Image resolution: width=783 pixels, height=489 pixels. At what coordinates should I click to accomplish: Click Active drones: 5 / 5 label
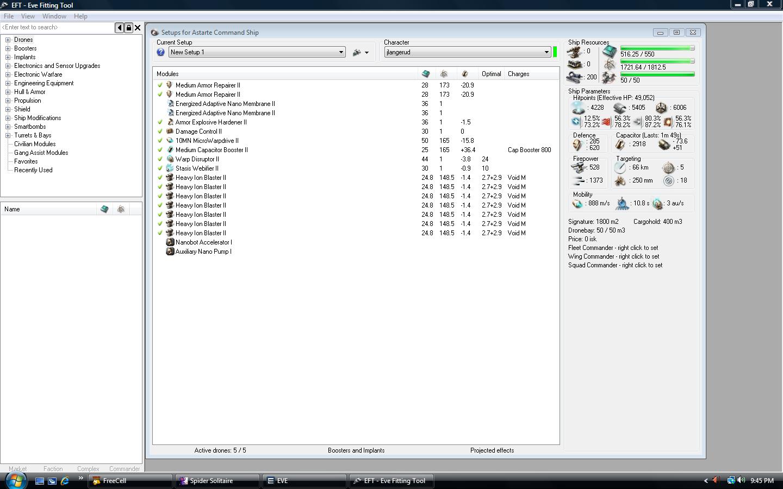click(220, 450)
